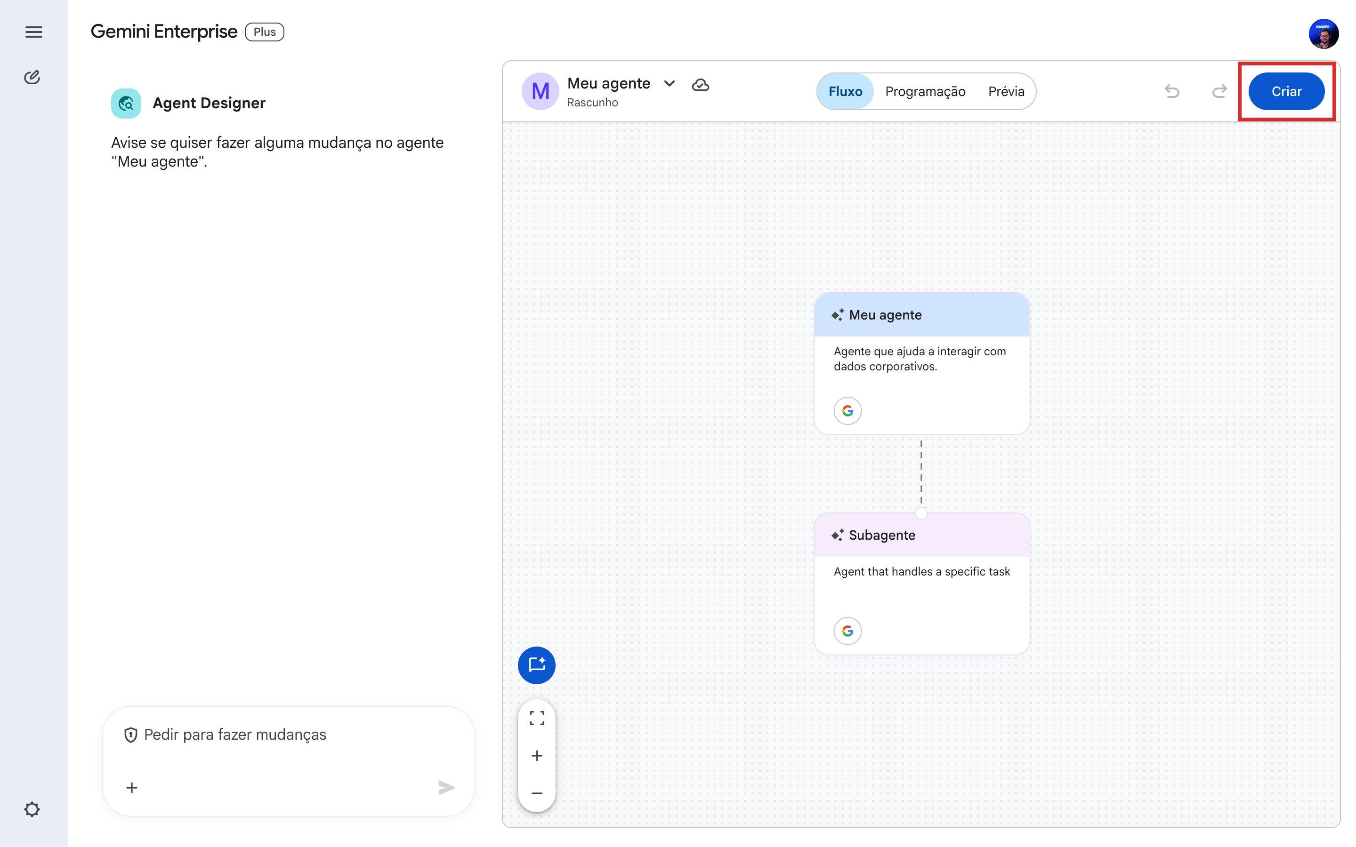The image size is (1356, 847).
Task: Select the Subagente node header
Action: [x=922, y=535]
